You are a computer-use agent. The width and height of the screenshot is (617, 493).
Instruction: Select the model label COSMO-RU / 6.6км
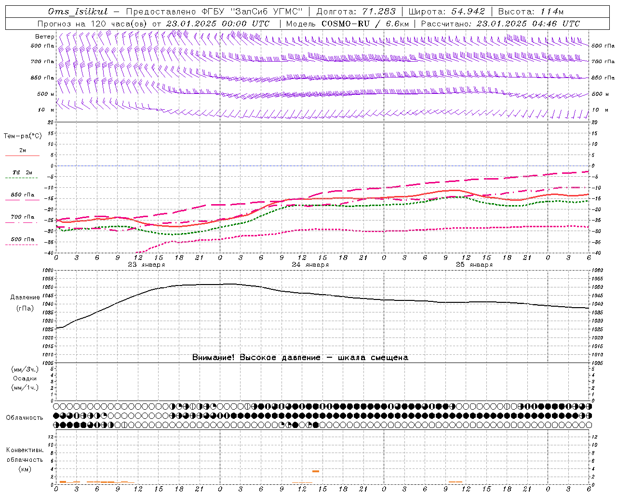pyautogui.click(x=365, y=24)
